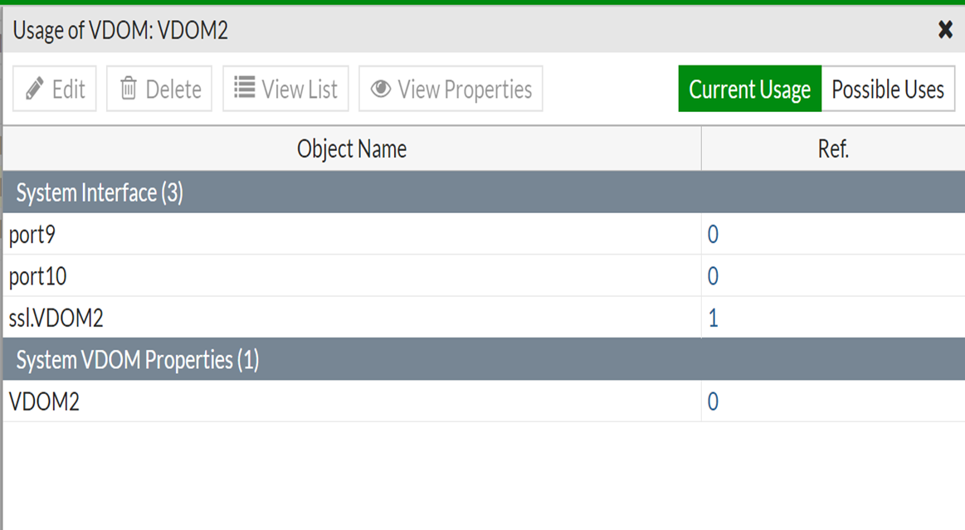The height and width of the screenshot is (530, 965).
Task: Sort by Object Name column header
Action: pos(352,148)
